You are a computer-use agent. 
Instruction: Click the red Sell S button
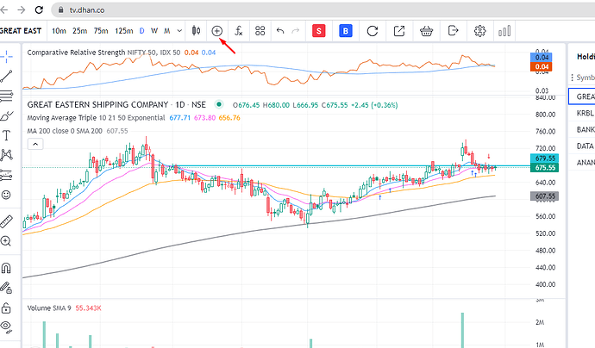[x=319, y=31]
